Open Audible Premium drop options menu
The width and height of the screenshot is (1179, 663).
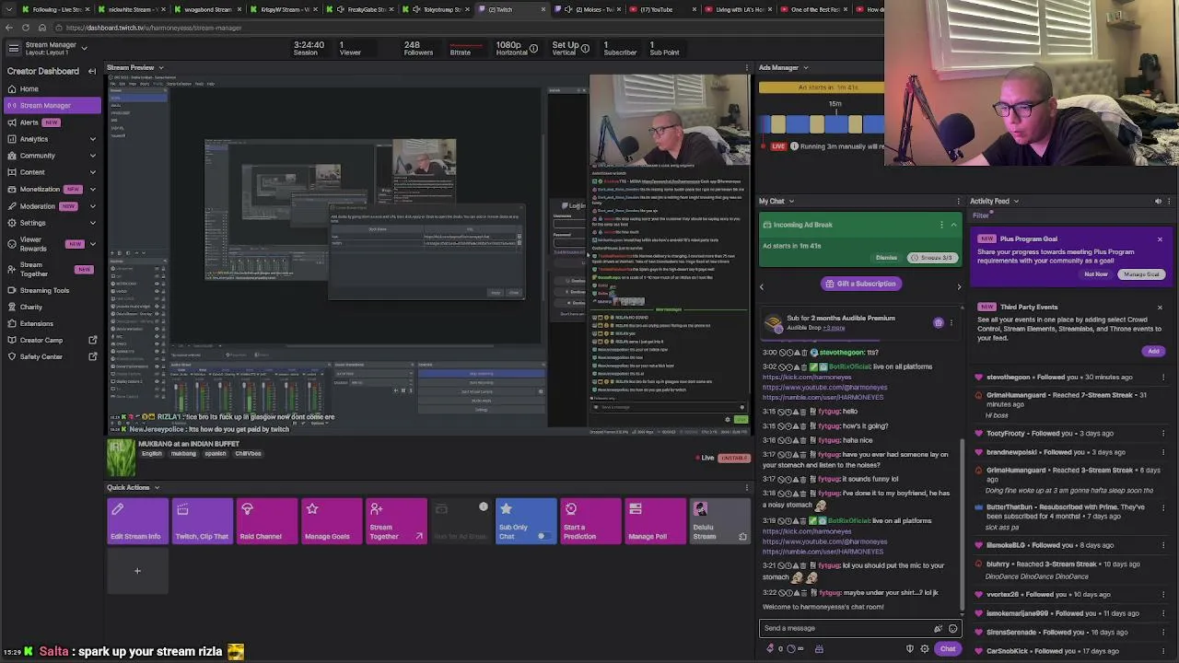pos(951,323)
